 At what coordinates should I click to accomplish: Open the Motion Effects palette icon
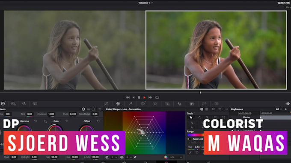click(35, 104)
